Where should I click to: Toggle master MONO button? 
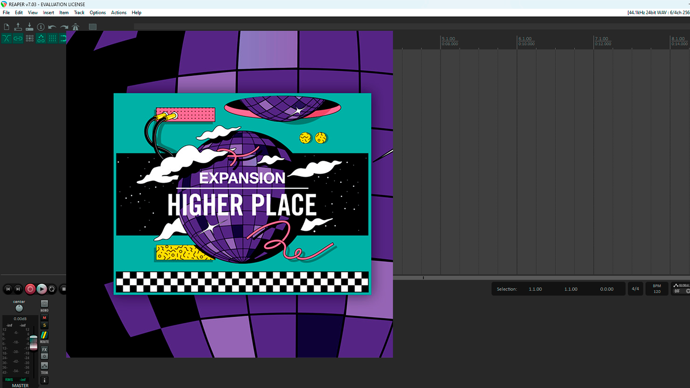coord(44,304)
